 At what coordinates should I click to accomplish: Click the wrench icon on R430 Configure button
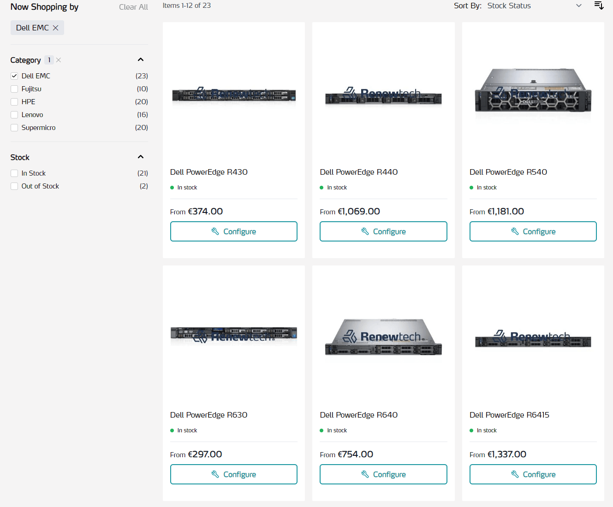point(215,231)
